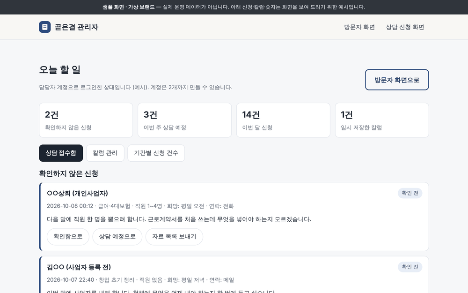The image size is (468, 293).
Task: Click the 곧은결 관리자 logo icon
Action: coord(45,27)
